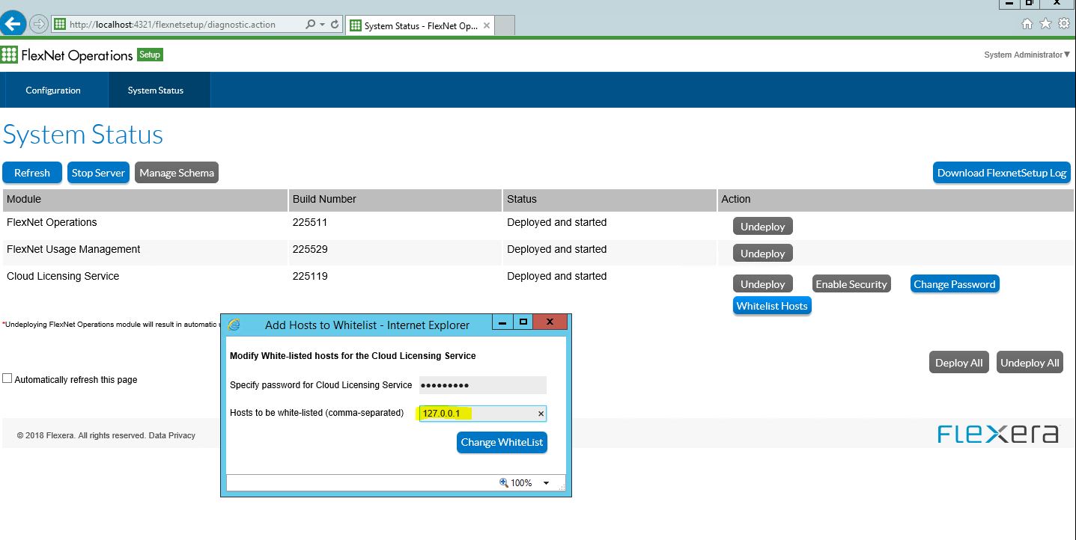Click the Build Number column header

click(395, 200)
